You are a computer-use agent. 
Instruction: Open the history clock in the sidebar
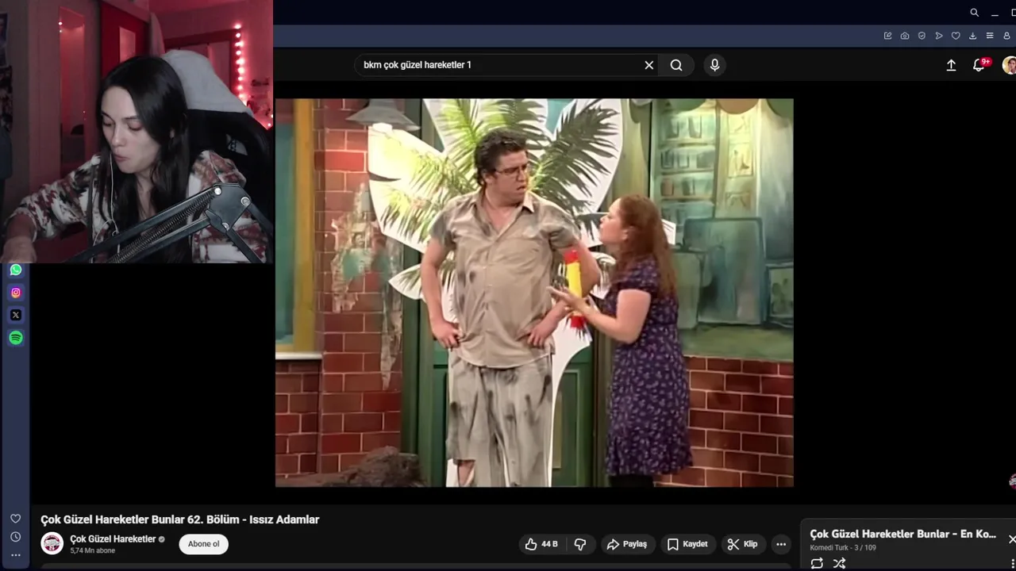[15, 537]
